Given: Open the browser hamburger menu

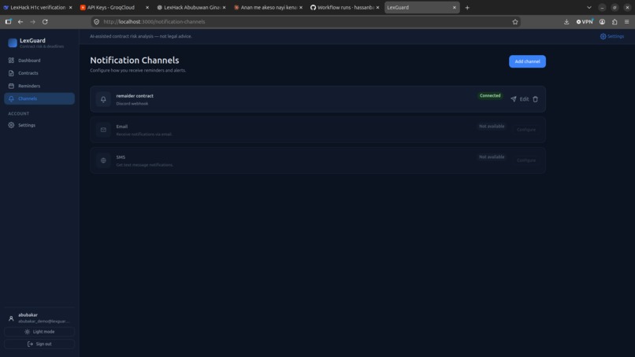Looking at the screenshot, I should pyautogui.click(x=626, y=22).
